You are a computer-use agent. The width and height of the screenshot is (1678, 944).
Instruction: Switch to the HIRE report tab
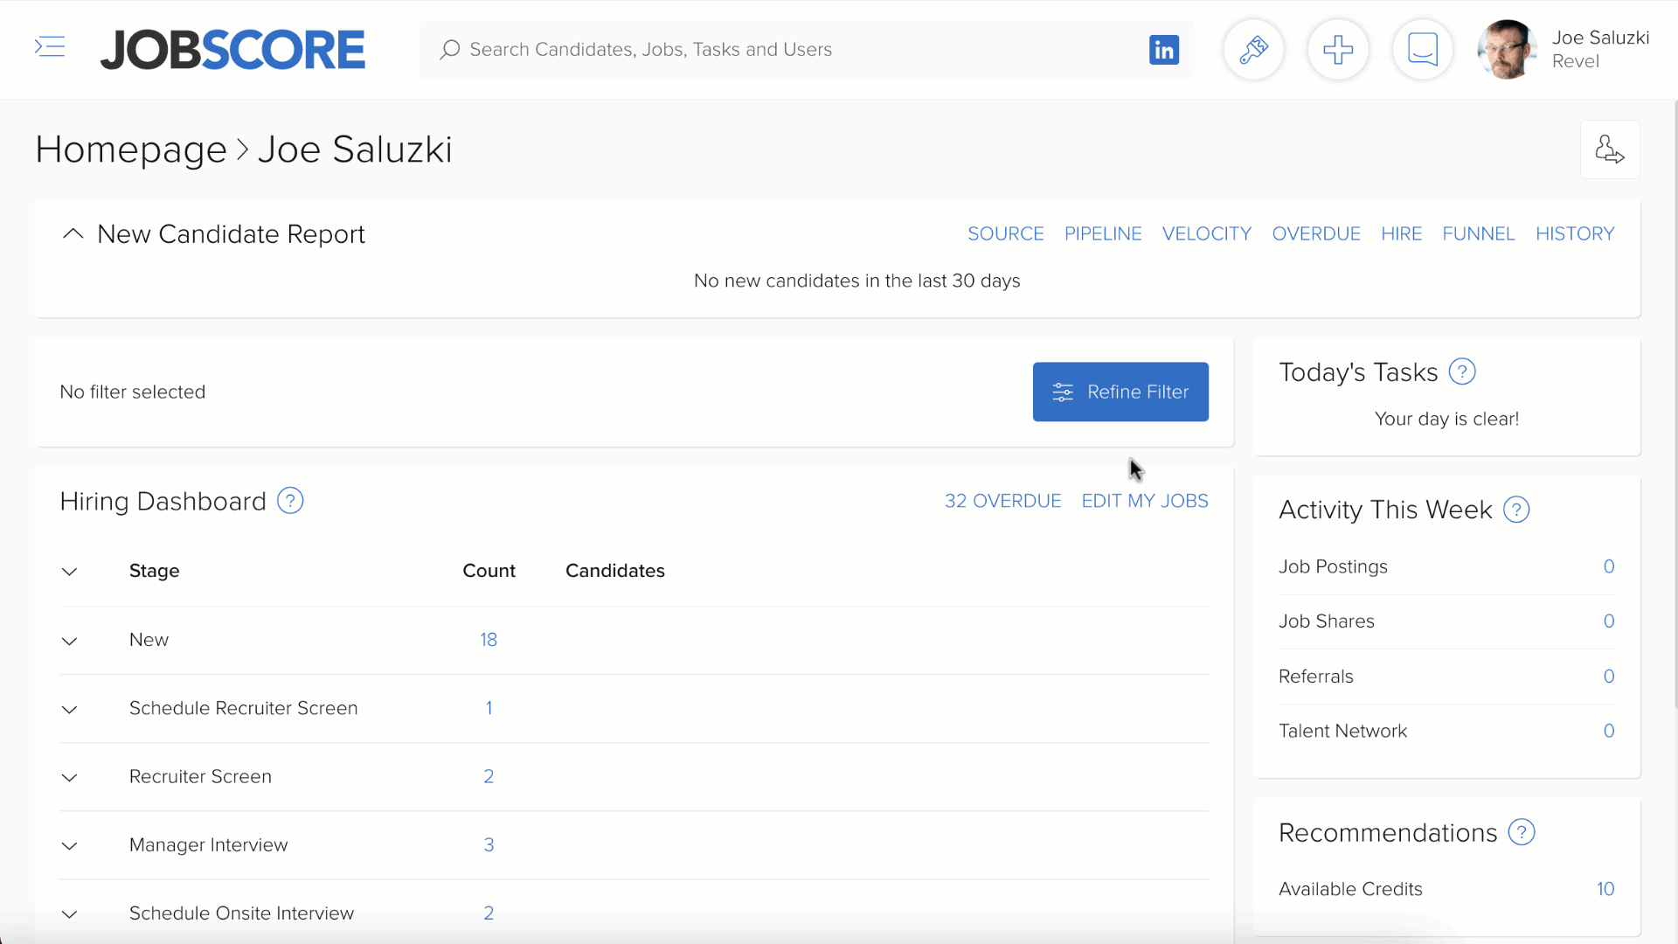coord(1402,234)
